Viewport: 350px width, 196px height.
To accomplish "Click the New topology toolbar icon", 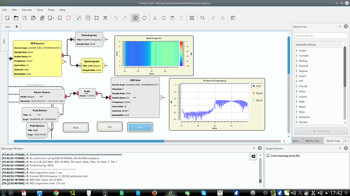I will coord(8,18).
